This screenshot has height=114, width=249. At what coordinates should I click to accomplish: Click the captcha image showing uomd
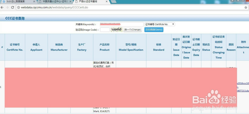pyautogui.click(x=117, y=30)
